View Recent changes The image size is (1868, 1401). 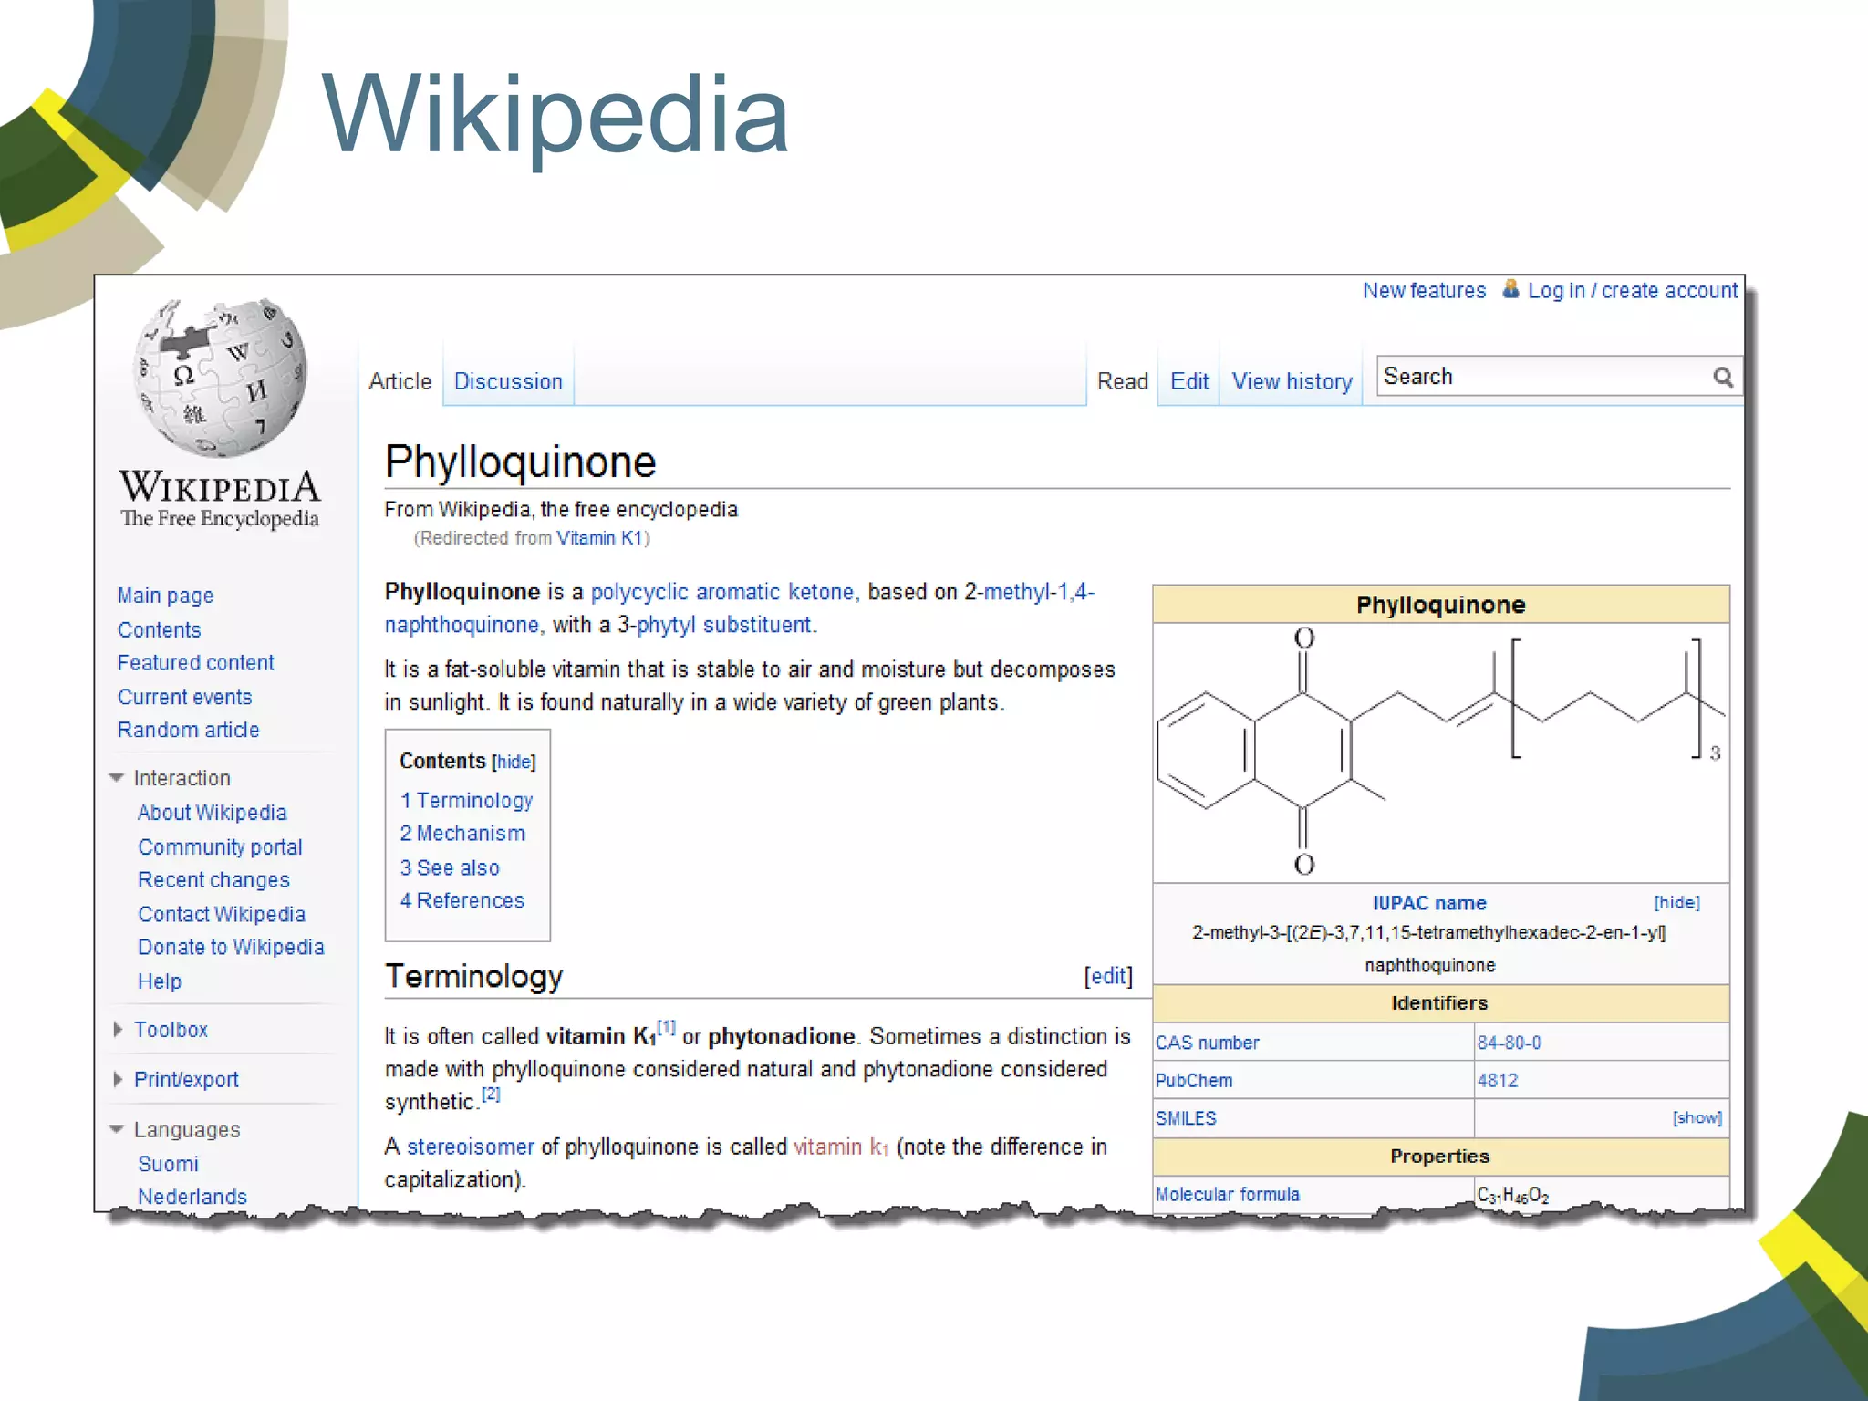pyautogui.click(x=213, y=880)
